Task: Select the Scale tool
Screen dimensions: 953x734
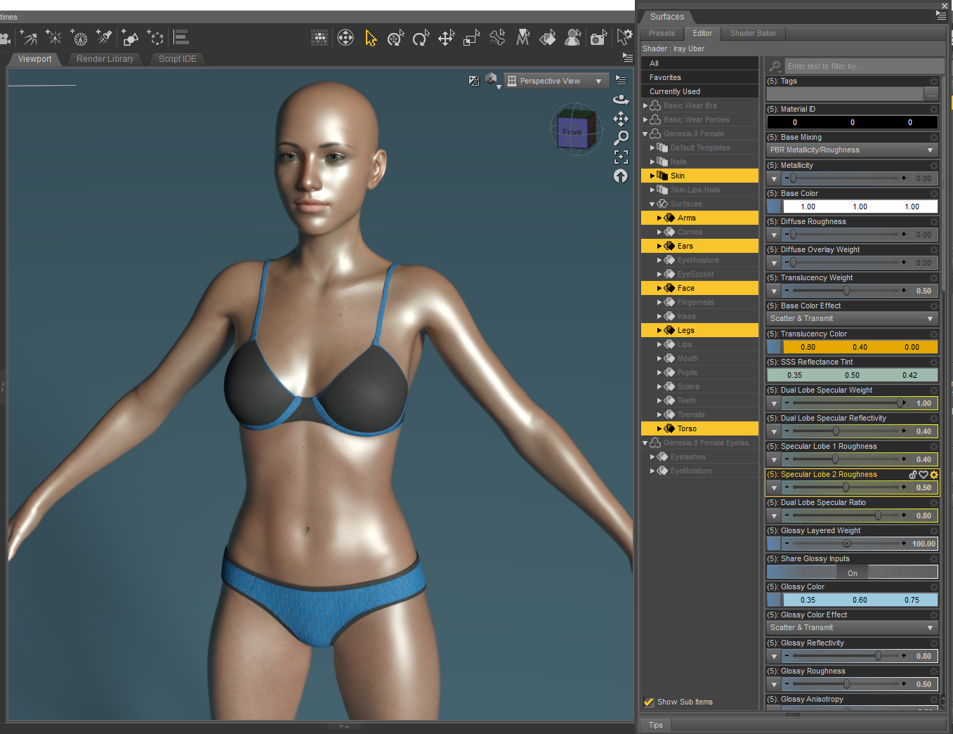Action: click(x=472, y=37)
